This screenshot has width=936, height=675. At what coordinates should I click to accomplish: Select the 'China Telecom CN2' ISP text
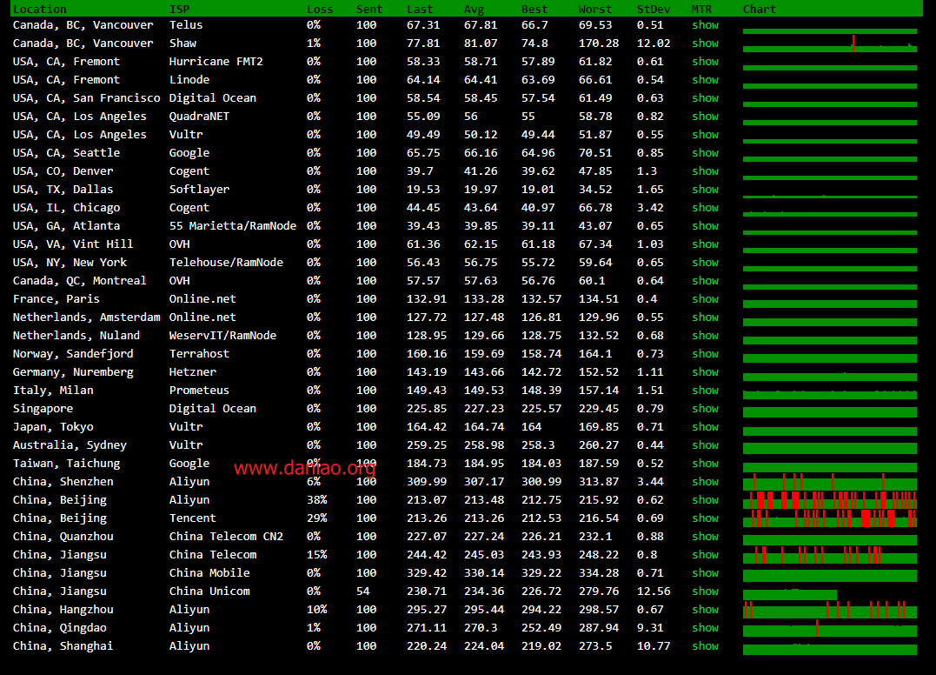(x=226, y=537)
